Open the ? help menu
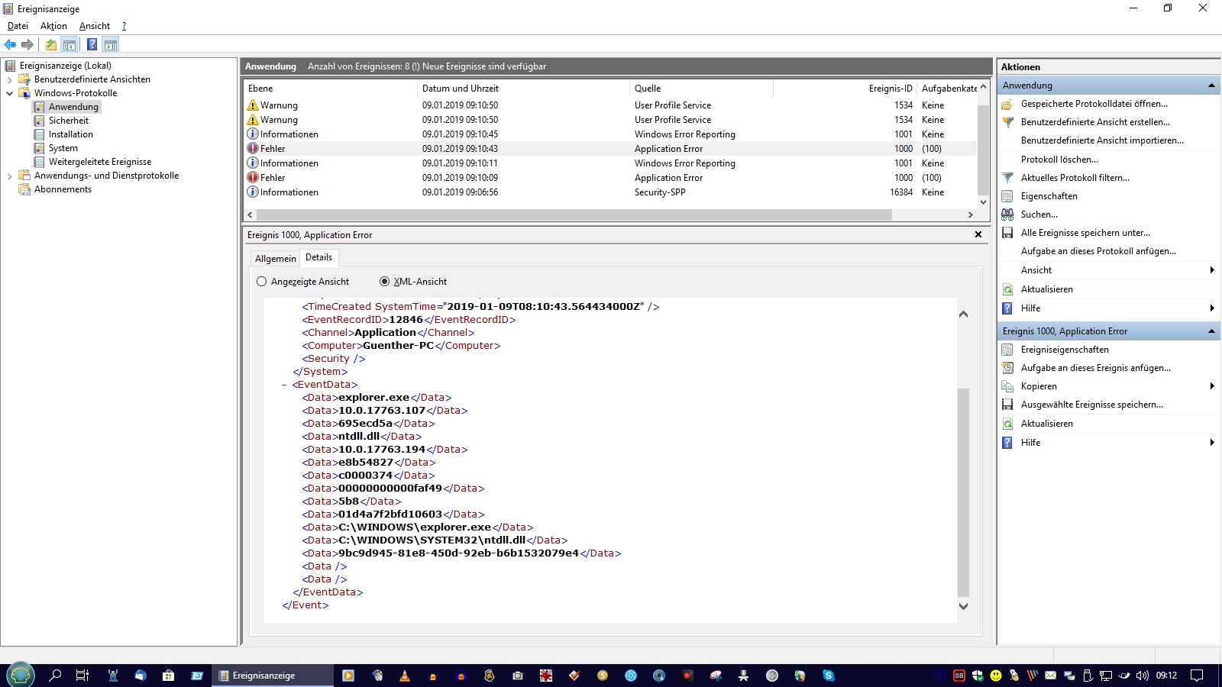This screenshot has height=687, width=1222. (x=124, y=26)
